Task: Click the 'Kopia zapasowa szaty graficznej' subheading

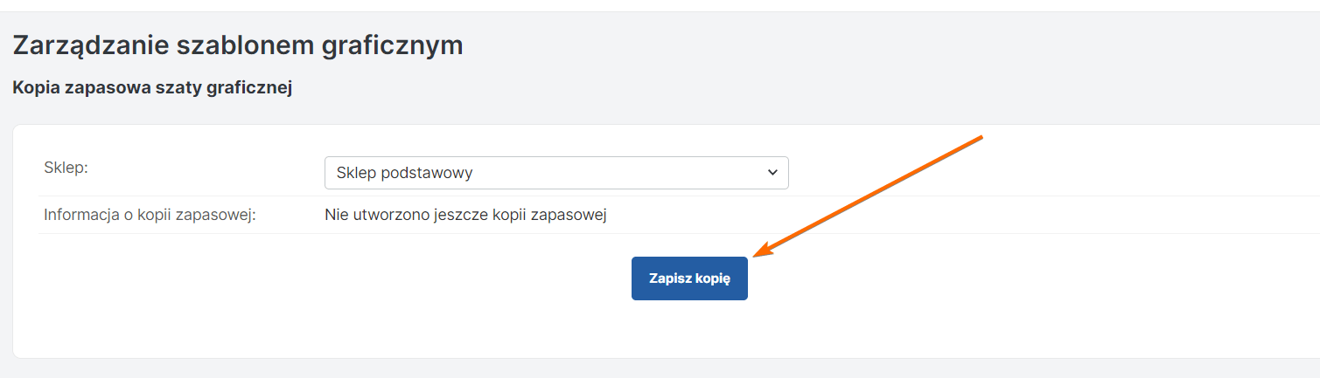Action: (151, 88)
